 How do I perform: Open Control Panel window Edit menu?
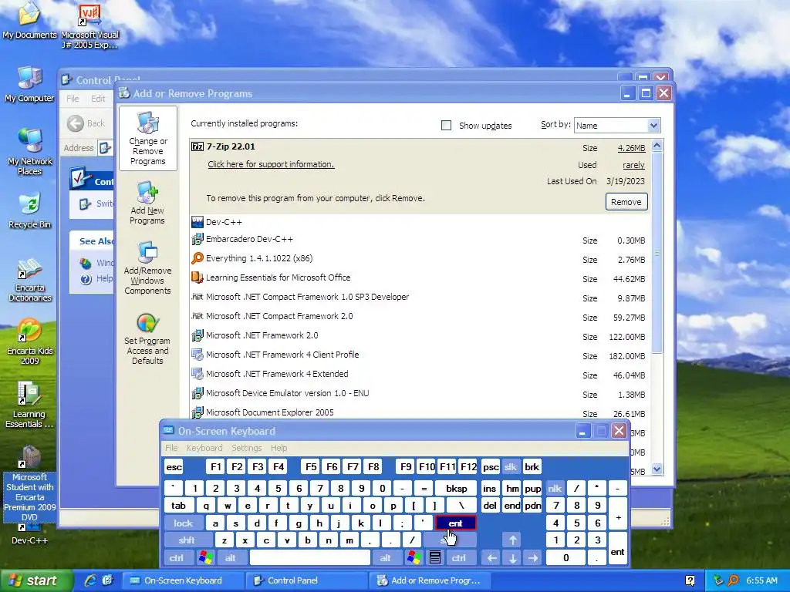(x=98, y=99)
